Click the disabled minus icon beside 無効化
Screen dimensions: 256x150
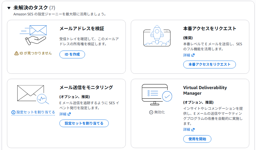pos(151,112)
